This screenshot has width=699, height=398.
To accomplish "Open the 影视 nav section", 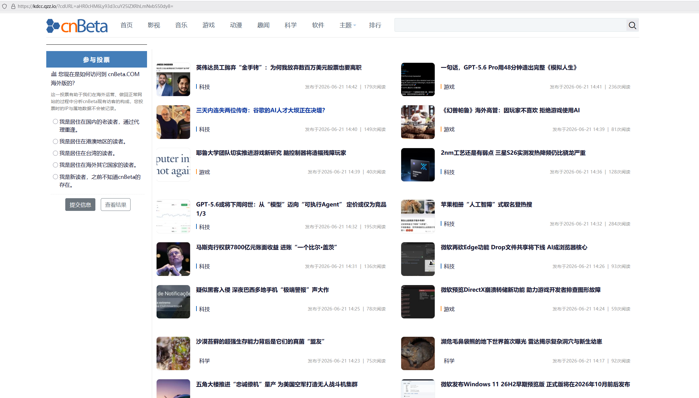I will pos(154,25).
